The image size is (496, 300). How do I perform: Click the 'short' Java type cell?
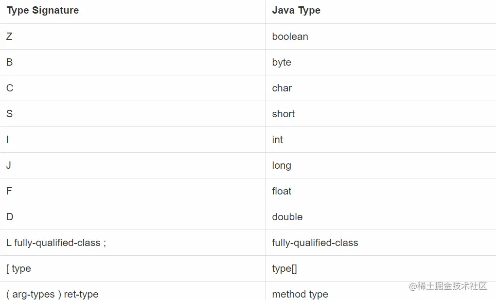click(283, 114)
